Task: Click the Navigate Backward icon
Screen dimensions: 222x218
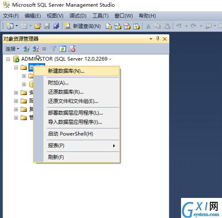Action: click(x=208, y=26)
